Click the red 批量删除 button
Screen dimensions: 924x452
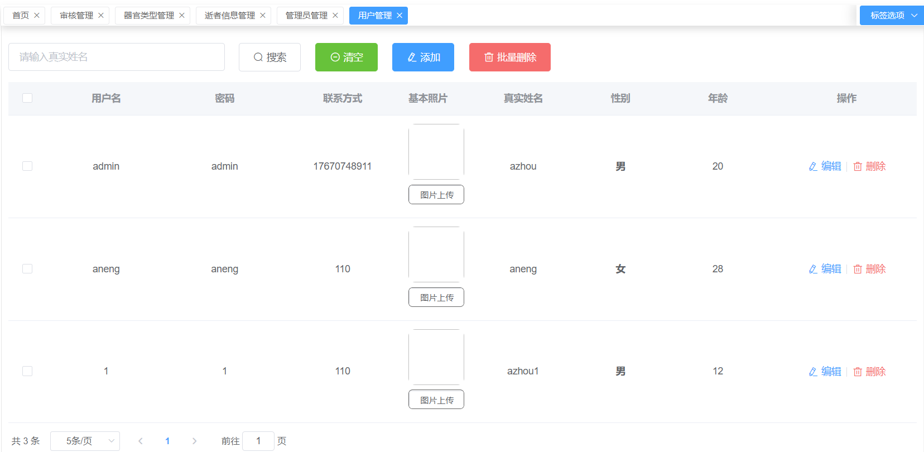510,57
